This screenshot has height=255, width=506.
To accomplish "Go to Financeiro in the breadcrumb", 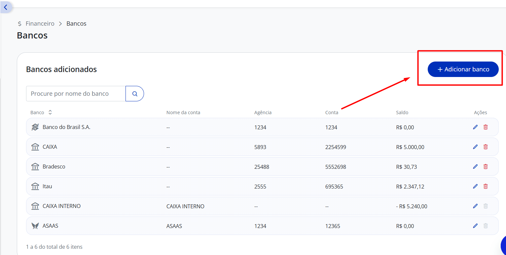I will coord(40,24).
